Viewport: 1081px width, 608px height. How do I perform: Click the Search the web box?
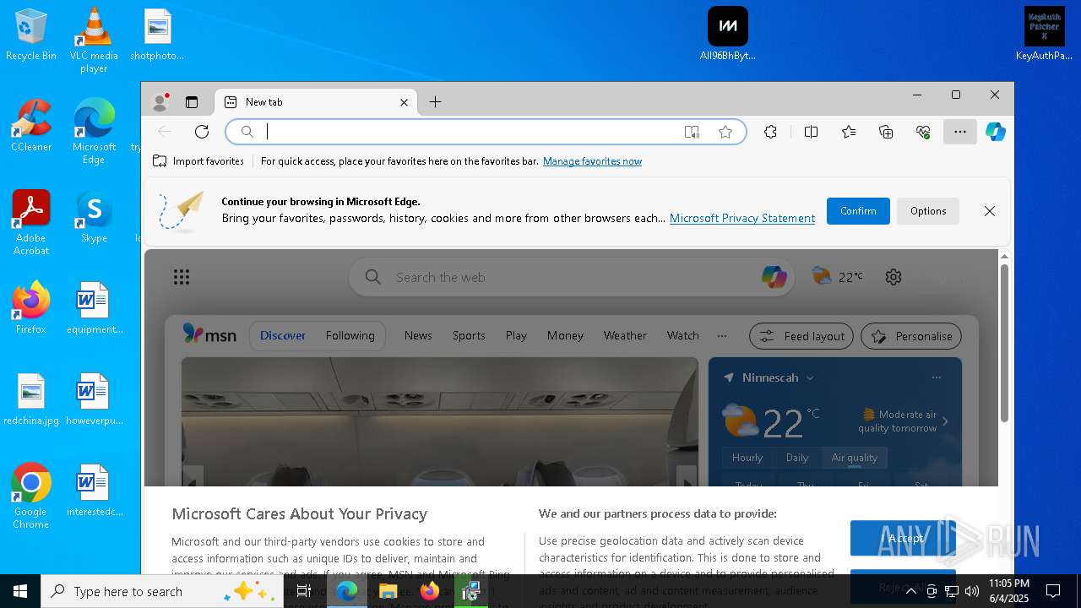tap(572, 277)
